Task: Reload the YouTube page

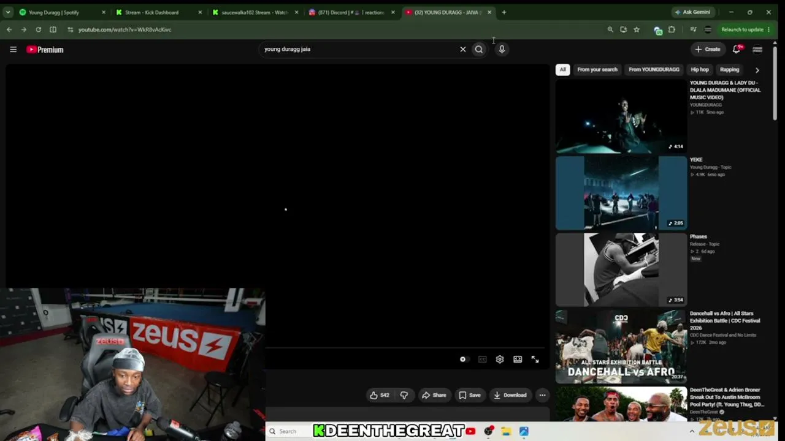Action: 38,29
